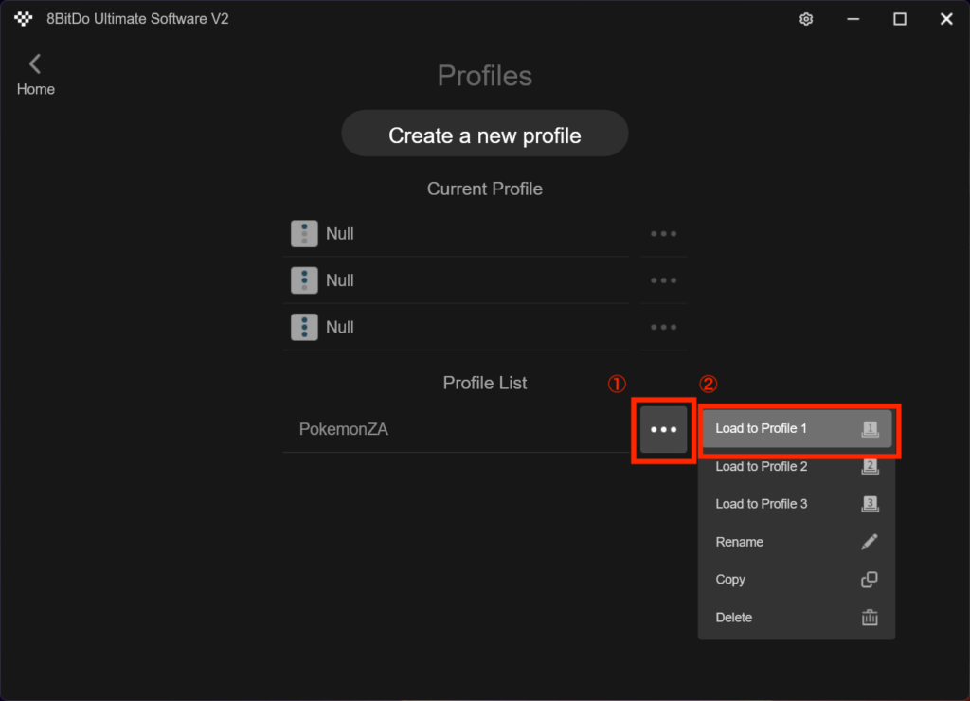Click the copy icon in context menu
The height and width of the screenshot is (701, 970).
(869, 580)
